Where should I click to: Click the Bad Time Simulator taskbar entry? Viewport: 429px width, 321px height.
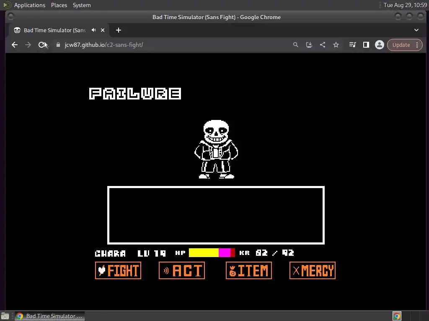(x=49, y=316)
